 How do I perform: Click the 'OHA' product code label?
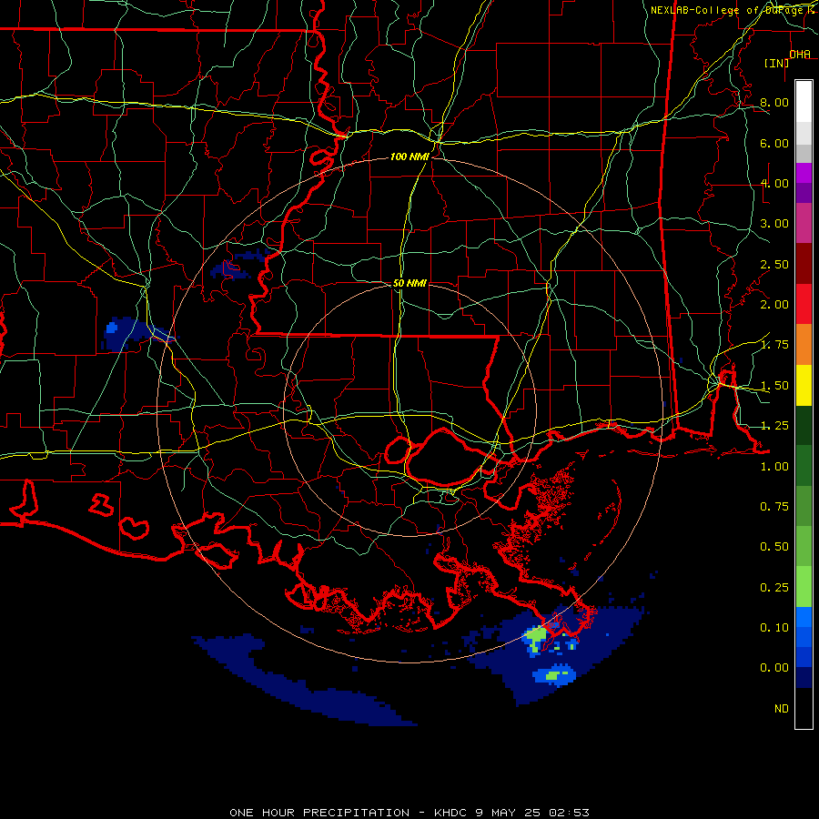[800, 55]
